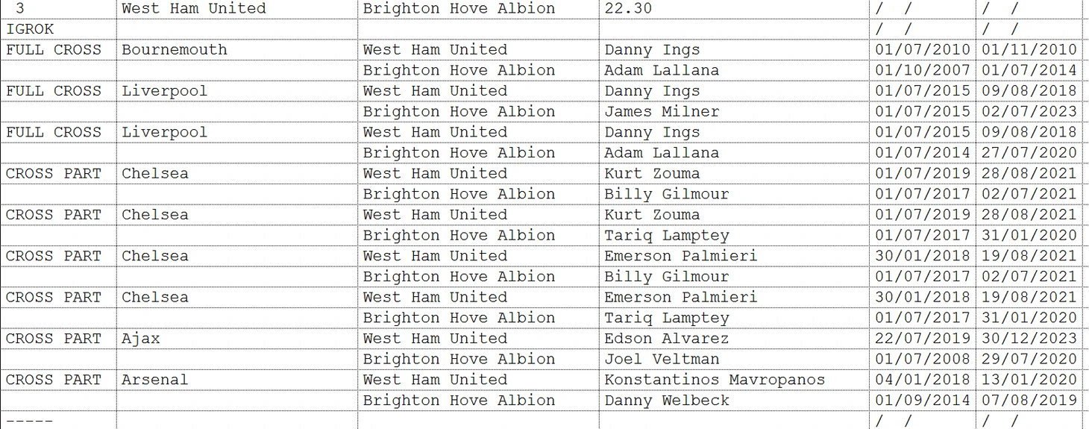
Task: Click start date 01/07/2008 cell
Action: pos(923,359)
